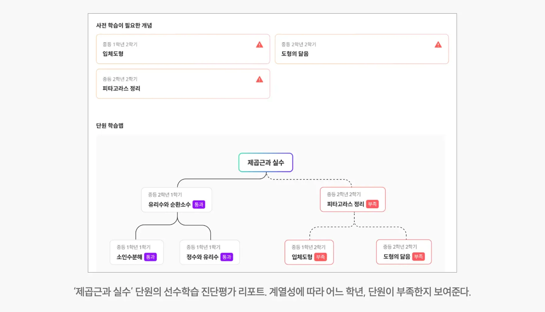Click the 소인수분해 node in the map
The width and height of the screenshot is (545, 312).
[x=136, y=252]
